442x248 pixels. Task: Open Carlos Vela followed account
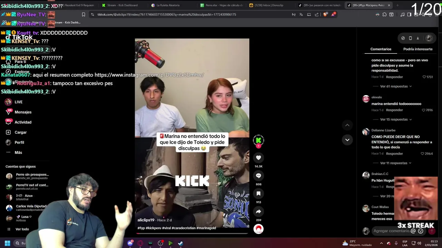click(27, 208)
